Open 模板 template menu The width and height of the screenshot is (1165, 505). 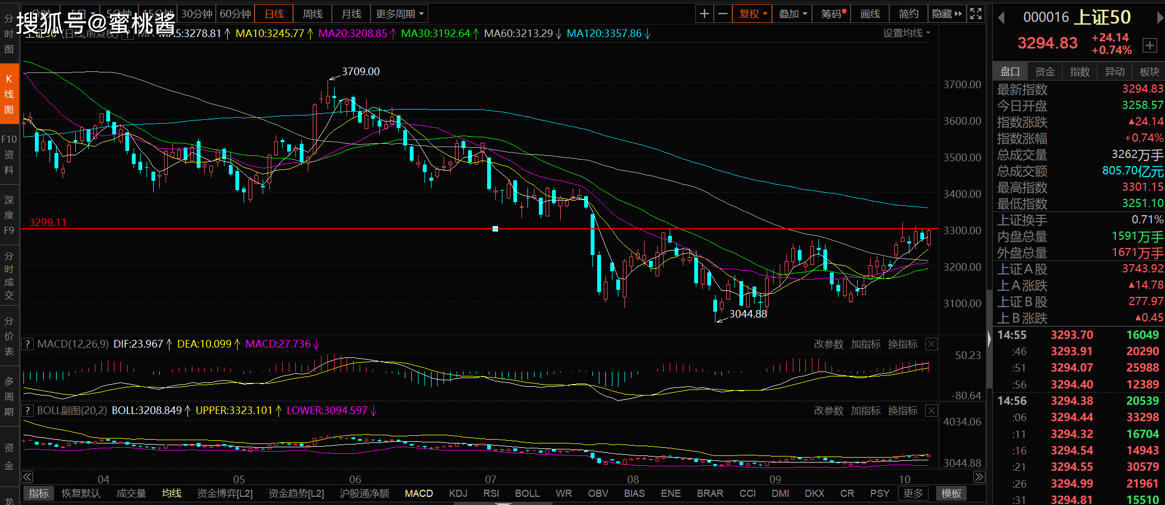coord(951,494)
